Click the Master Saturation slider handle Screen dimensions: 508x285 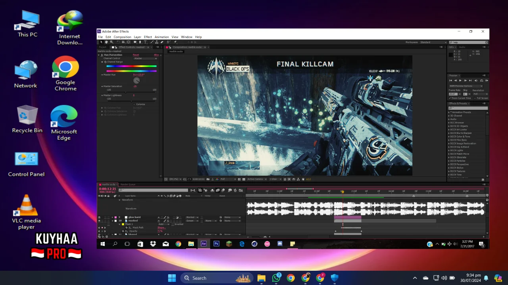(x=126, y=92)
